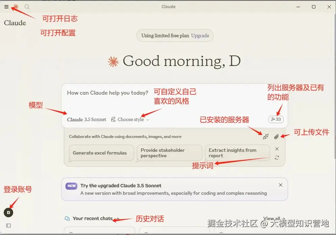
Task: Dismiss the prompt suggestions with X
Action: tap(277, 149)
